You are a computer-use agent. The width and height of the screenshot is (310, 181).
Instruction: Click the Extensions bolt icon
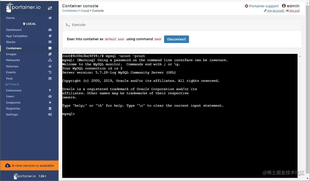pos(50,90)
